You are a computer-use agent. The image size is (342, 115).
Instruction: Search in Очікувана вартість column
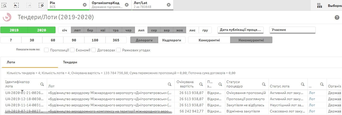(x=201, y=84)
